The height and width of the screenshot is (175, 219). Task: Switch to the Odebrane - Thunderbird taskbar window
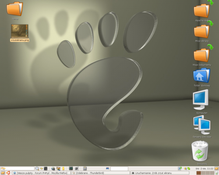pyautogui.click(x=100, y=173)
